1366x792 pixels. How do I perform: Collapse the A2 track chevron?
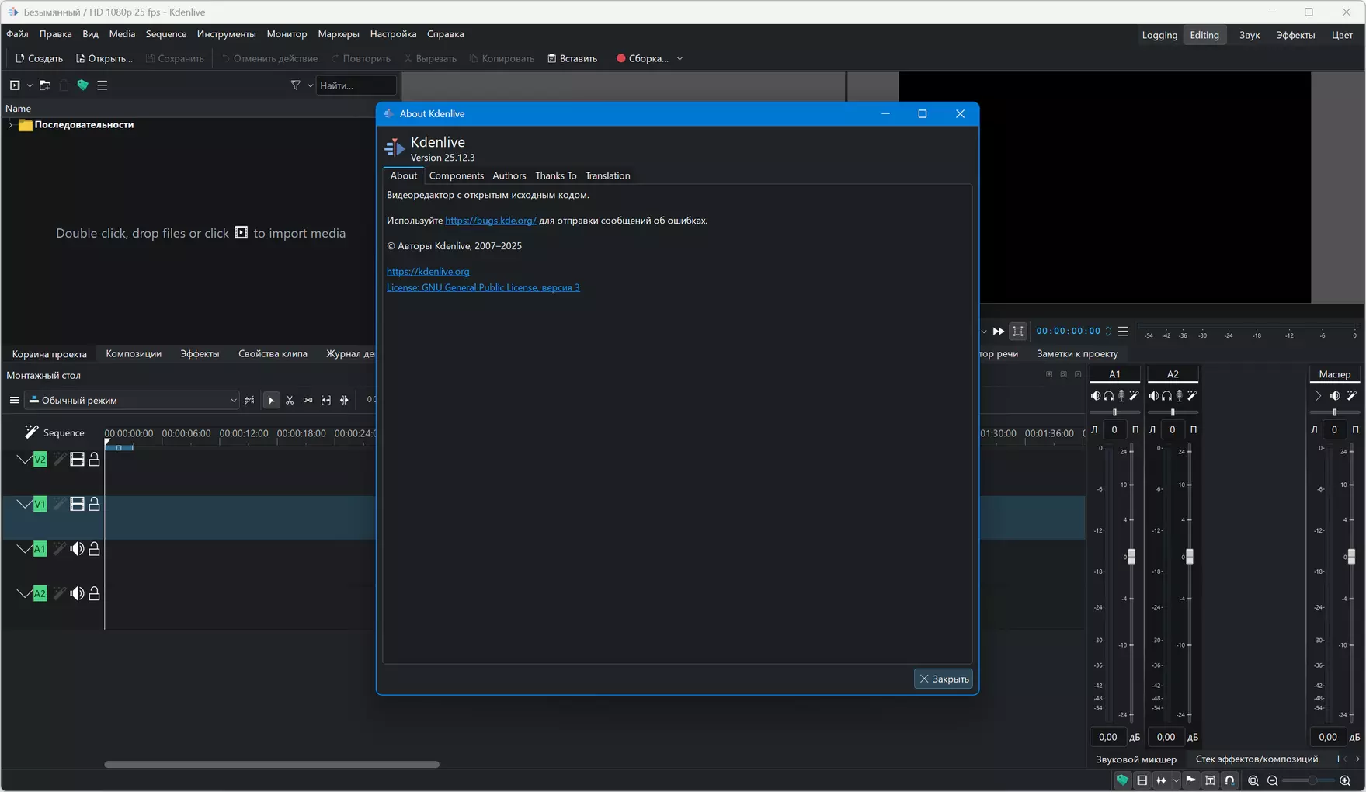pos(23,593)
